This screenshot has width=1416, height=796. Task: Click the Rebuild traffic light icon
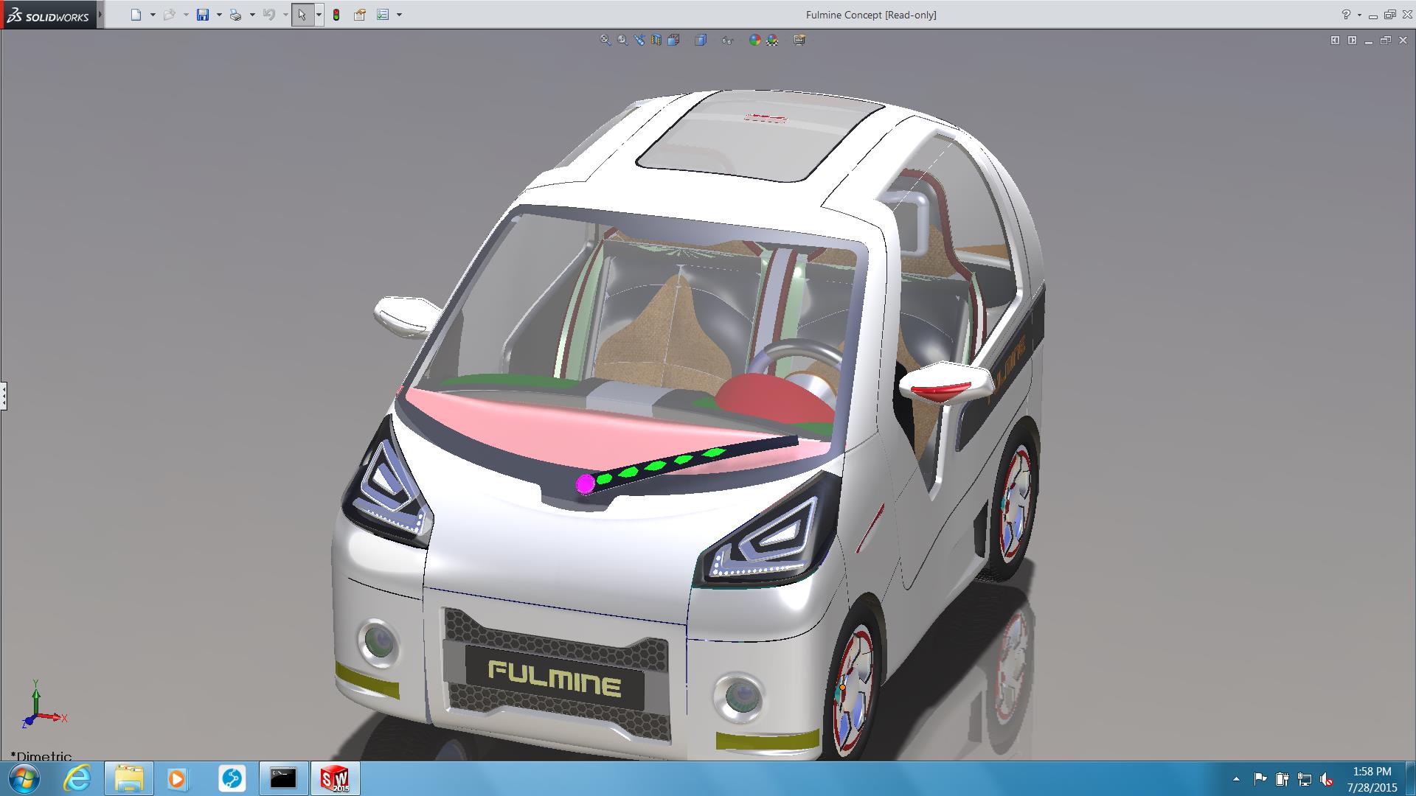coord(336,15)
